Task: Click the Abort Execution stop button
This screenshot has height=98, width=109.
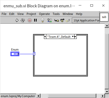Action: [30, 20]
